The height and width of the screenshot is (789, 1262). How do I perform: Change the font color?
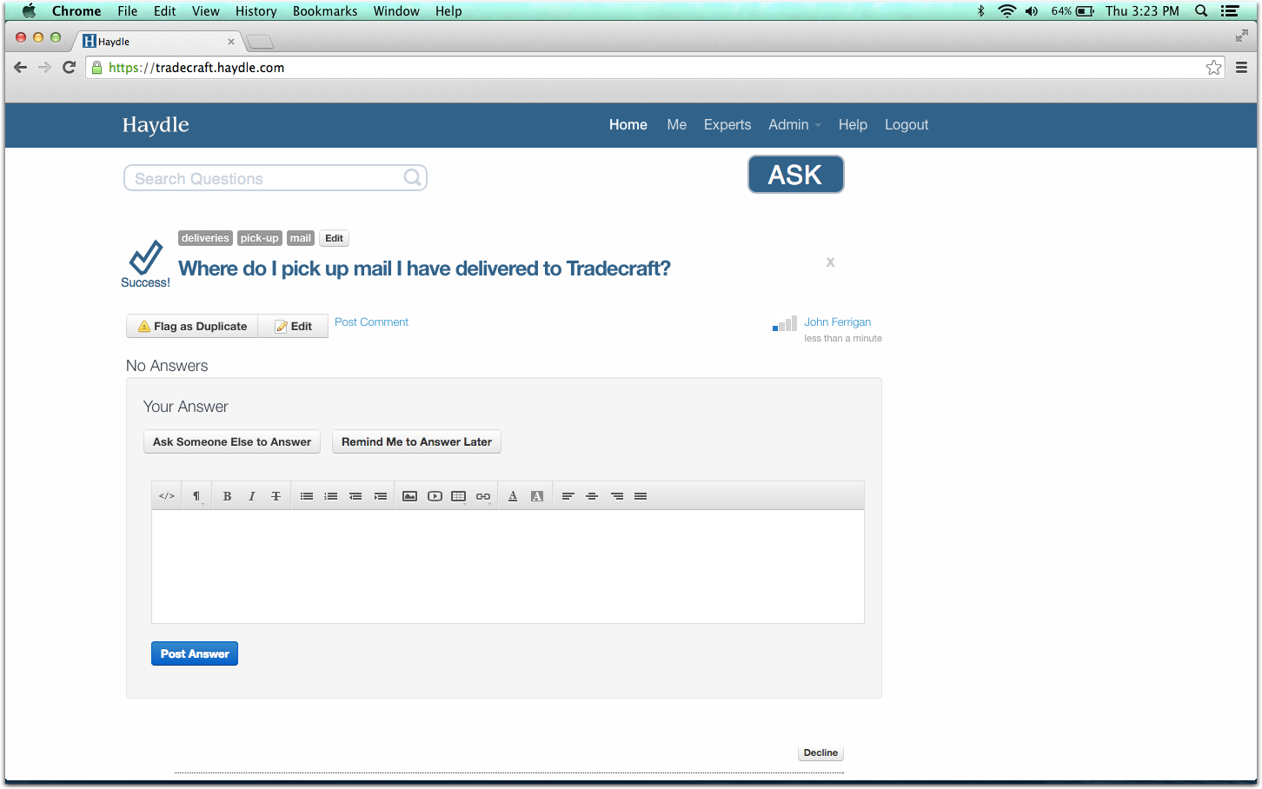513,496
